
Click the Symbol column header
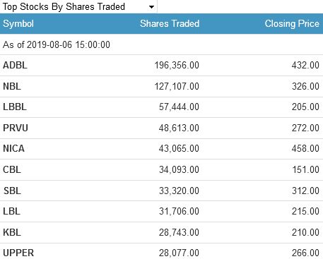18,24
